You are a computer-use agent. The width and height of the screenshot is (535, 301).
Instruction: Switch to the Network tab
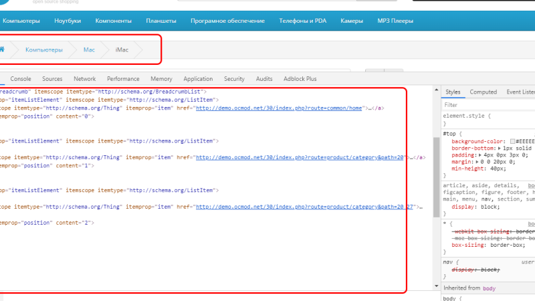[85, 79]
